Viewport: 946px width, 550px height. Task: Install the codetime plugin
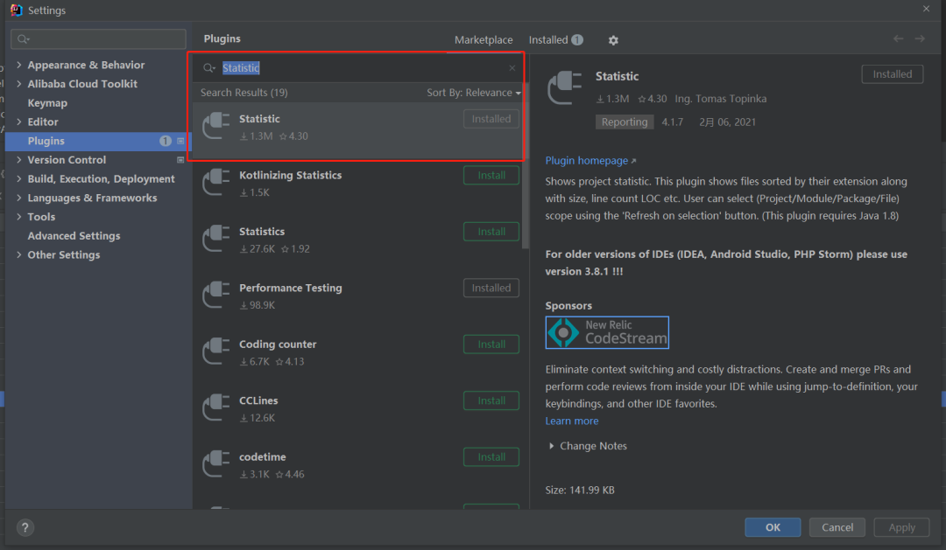[491, 457]
